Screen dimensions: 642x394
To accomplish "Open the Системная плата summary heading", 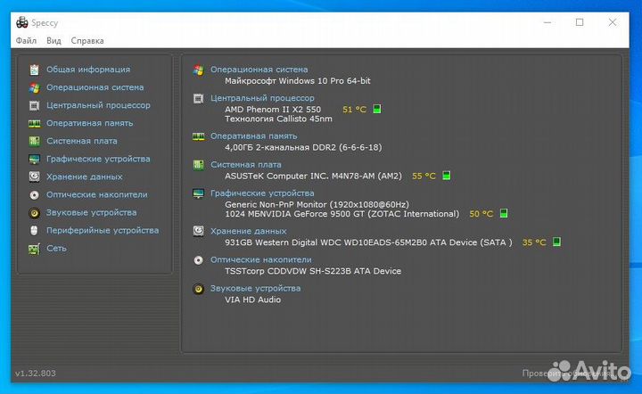I will (x=245, y=165).
